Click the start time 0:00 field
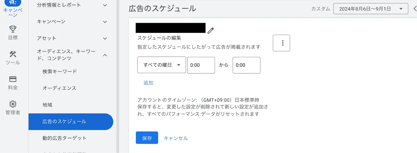This screenshot has height=153, width=417. (x=201, y=65)
